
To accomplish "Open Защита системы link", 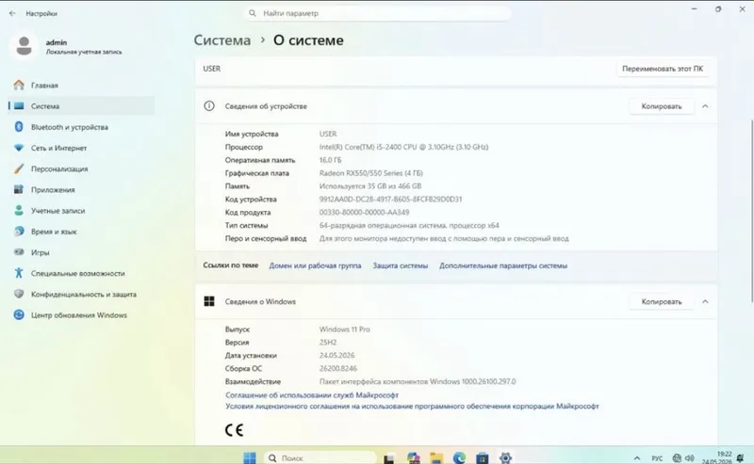I will coord(400,265).
